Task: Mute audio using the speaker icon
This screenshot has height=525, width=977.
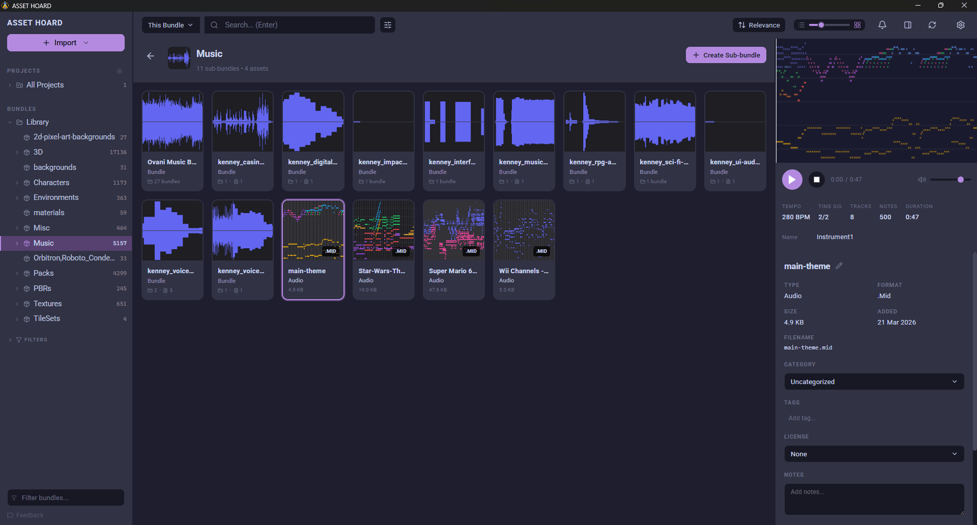Action: (922, 180)
